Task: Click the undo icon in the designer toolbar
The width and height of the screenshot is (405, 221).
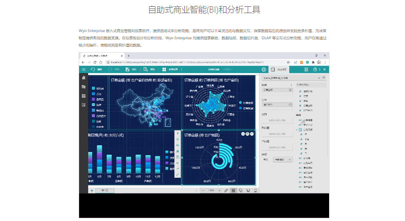Action: (93, 69)
